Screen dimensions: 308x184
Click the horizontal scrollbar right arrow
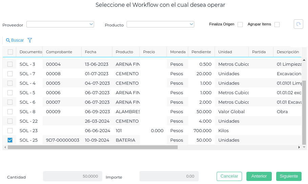299,147
